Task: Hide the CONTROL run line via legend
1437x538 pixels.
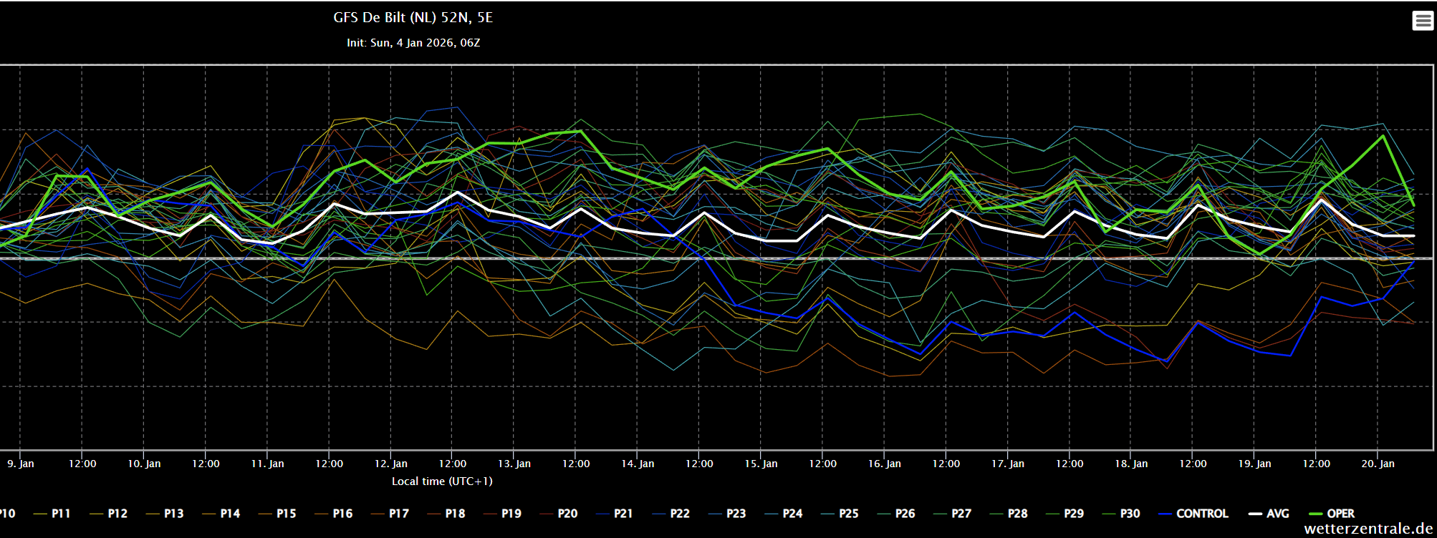Action: [x=1193, y=514]
